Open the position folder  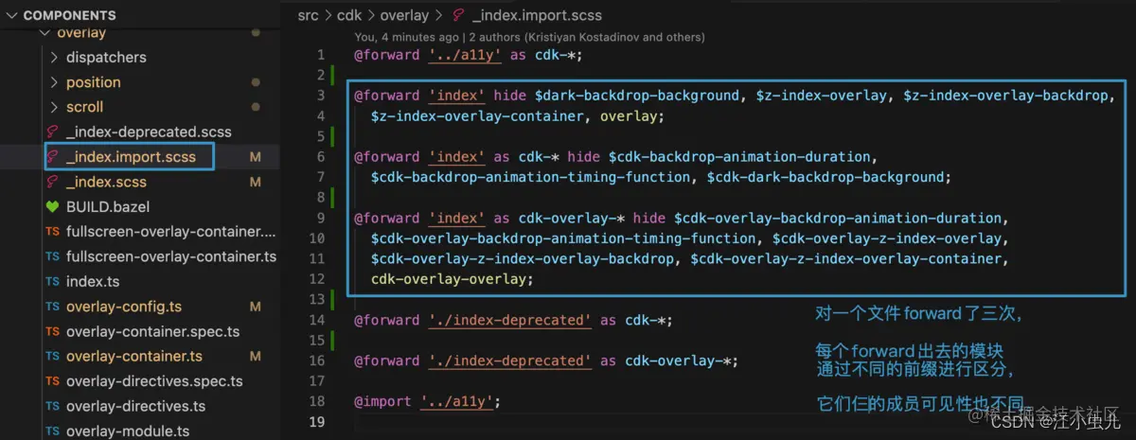coord(94,82)
